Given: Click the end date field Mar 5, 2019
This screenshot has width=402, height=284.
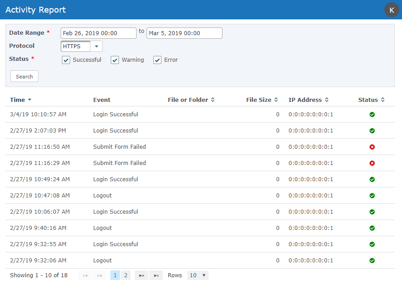Looking at the screenshot, I should (184, 33).
